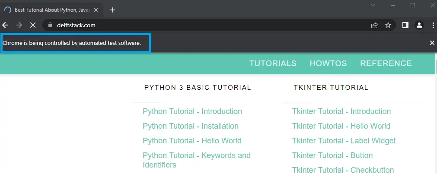Open a new tab with plus button
Viewport: 437px width, 174px height.
tap(112, 10)
